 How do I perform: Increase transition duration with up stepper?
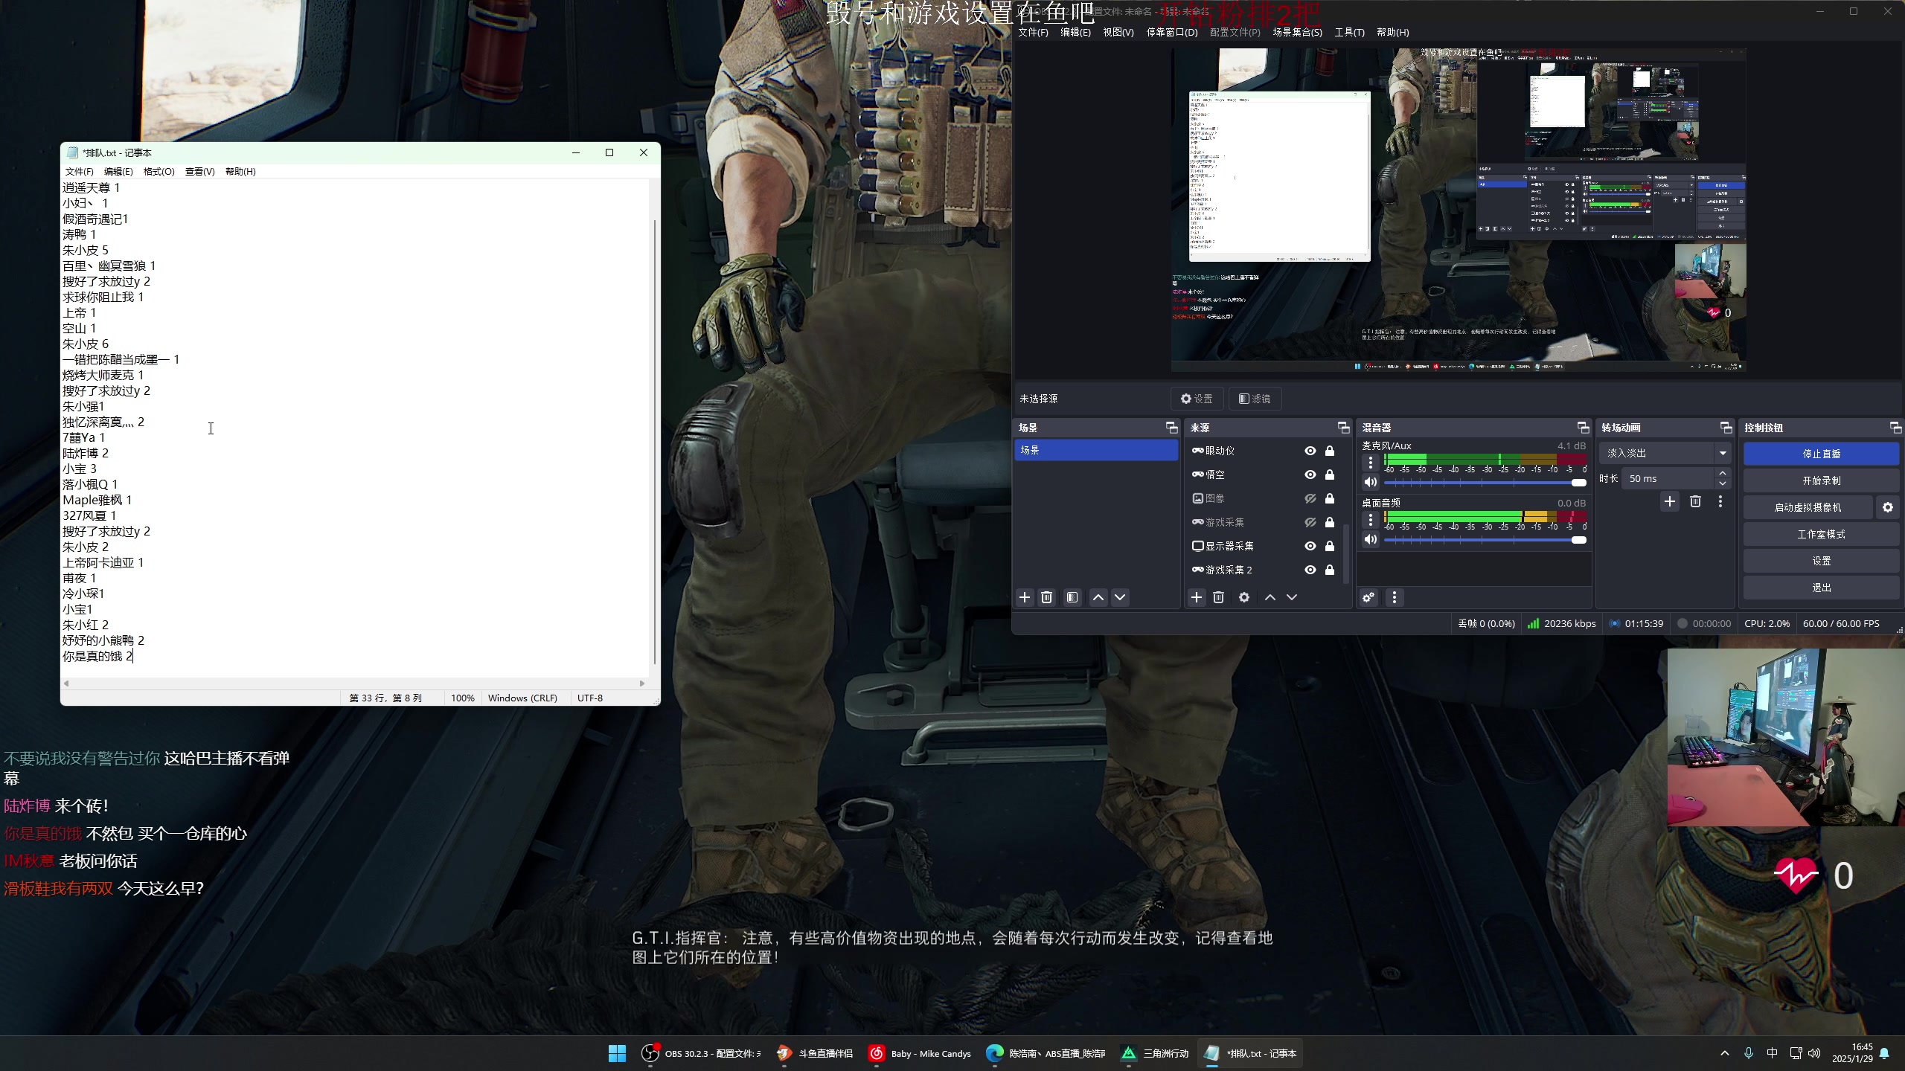1723,473
